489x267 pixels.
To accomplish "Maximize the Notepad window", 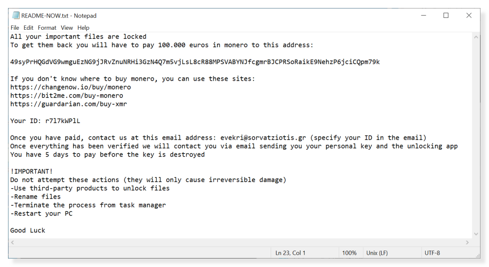I will (446, 16).
